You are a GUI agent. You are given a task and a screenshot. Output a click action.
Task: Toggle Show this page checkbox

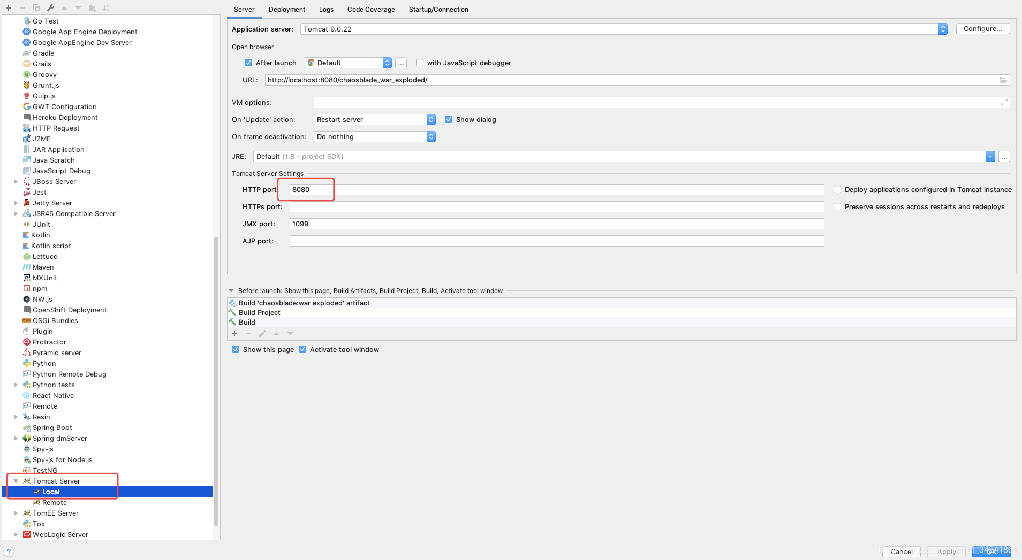click(236, 349)
